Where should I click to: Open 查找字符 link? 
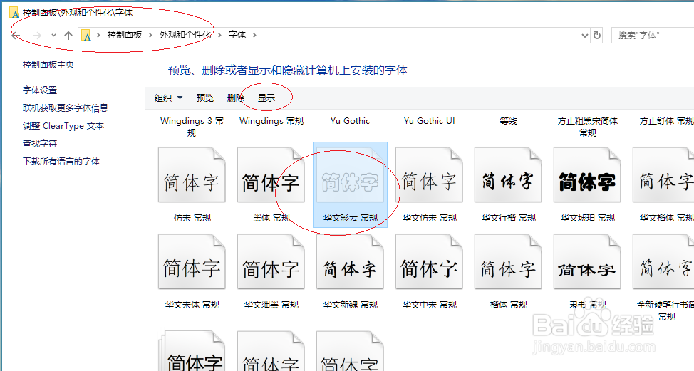click(x=40, y=144)
